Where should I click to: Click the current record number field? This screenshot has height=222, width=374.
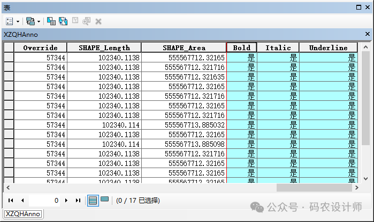(45, 201)
